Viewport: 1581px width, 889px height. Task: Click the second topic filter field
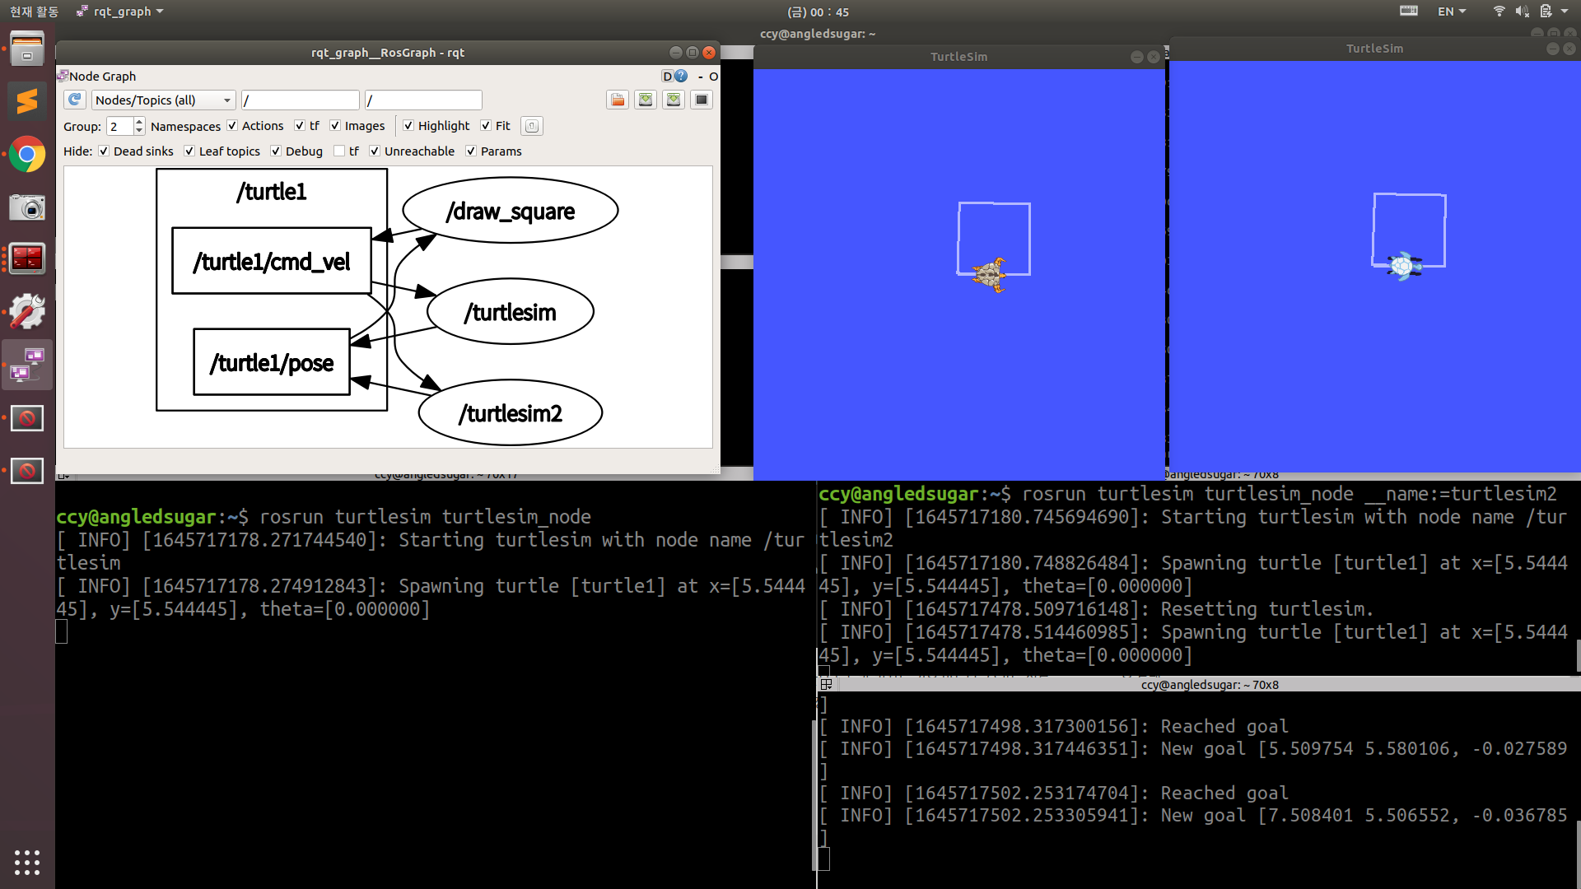point(423,100)
